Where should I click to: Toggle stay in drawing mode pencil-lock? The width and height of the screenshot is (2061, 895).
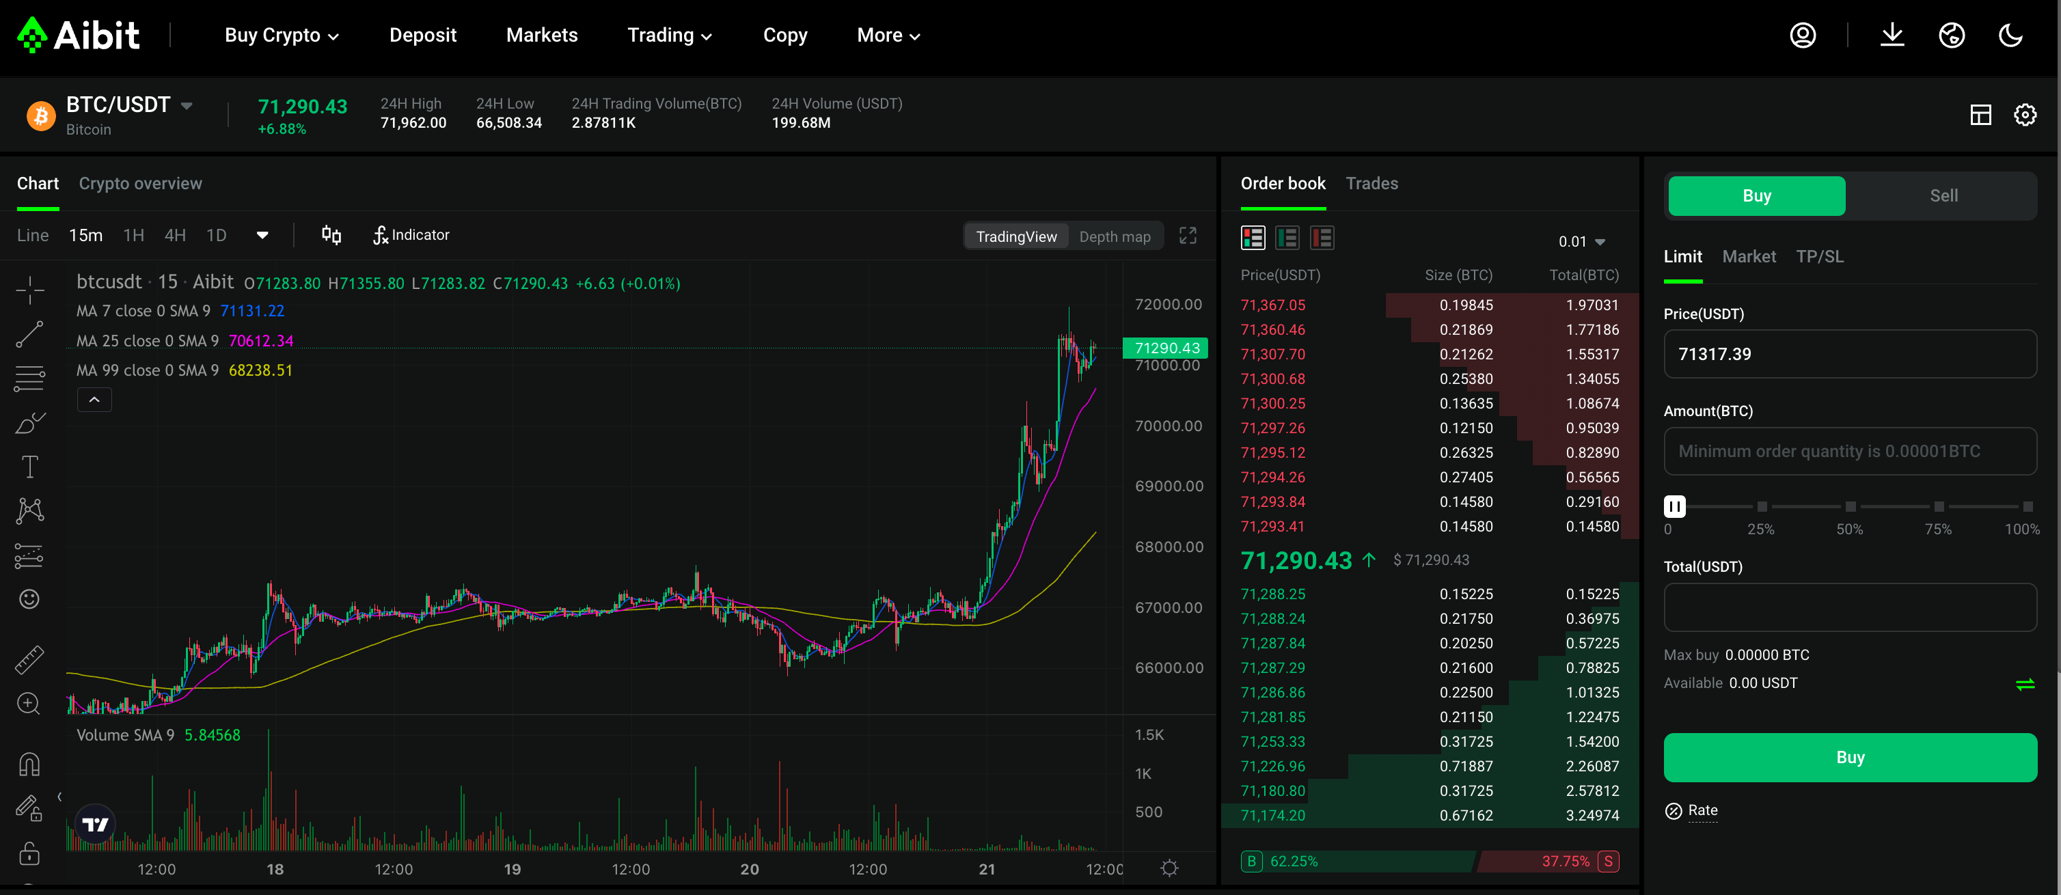coord(29,809)
